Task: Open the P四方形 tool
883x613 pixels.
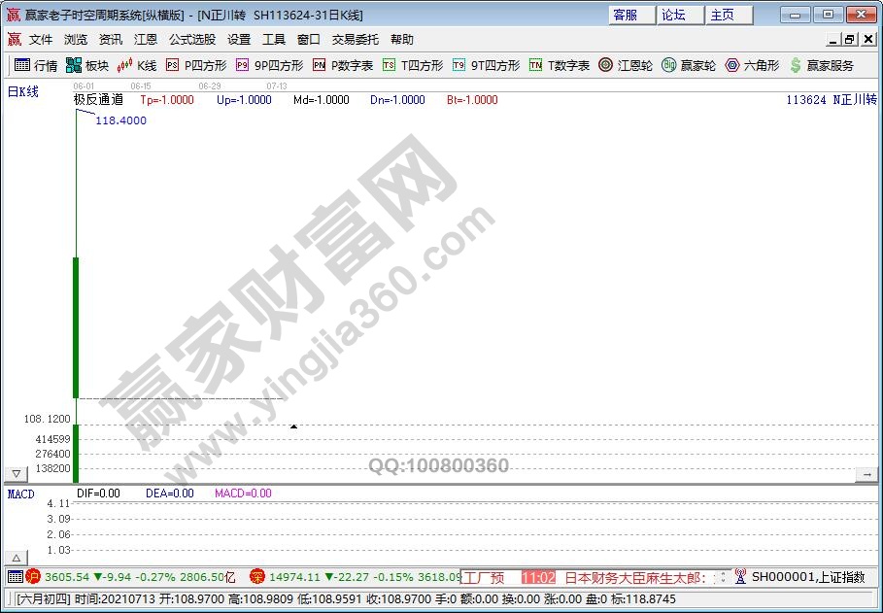Action: 195,65
